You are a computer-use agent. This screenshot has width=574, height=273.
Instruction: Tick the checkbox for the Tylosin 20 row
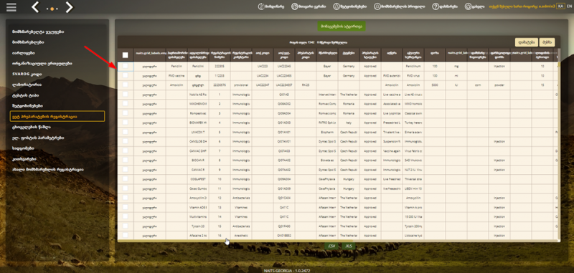point(125,226)
